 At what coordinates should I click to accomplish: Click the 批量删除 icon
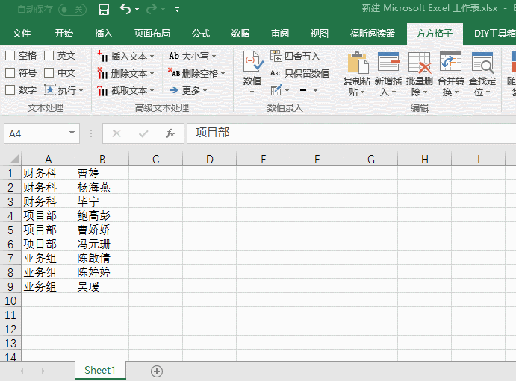[420, 63]
